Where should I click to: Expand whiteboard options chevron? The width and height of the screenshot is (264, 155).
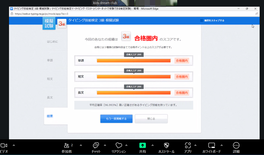(221, 145)
